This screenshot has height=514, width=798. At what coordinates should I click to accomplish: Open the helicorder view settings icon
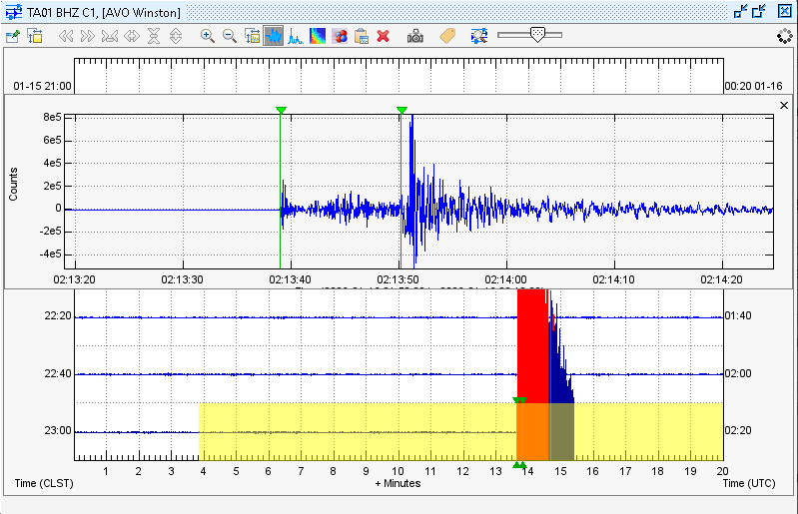[x=12, y=36]
